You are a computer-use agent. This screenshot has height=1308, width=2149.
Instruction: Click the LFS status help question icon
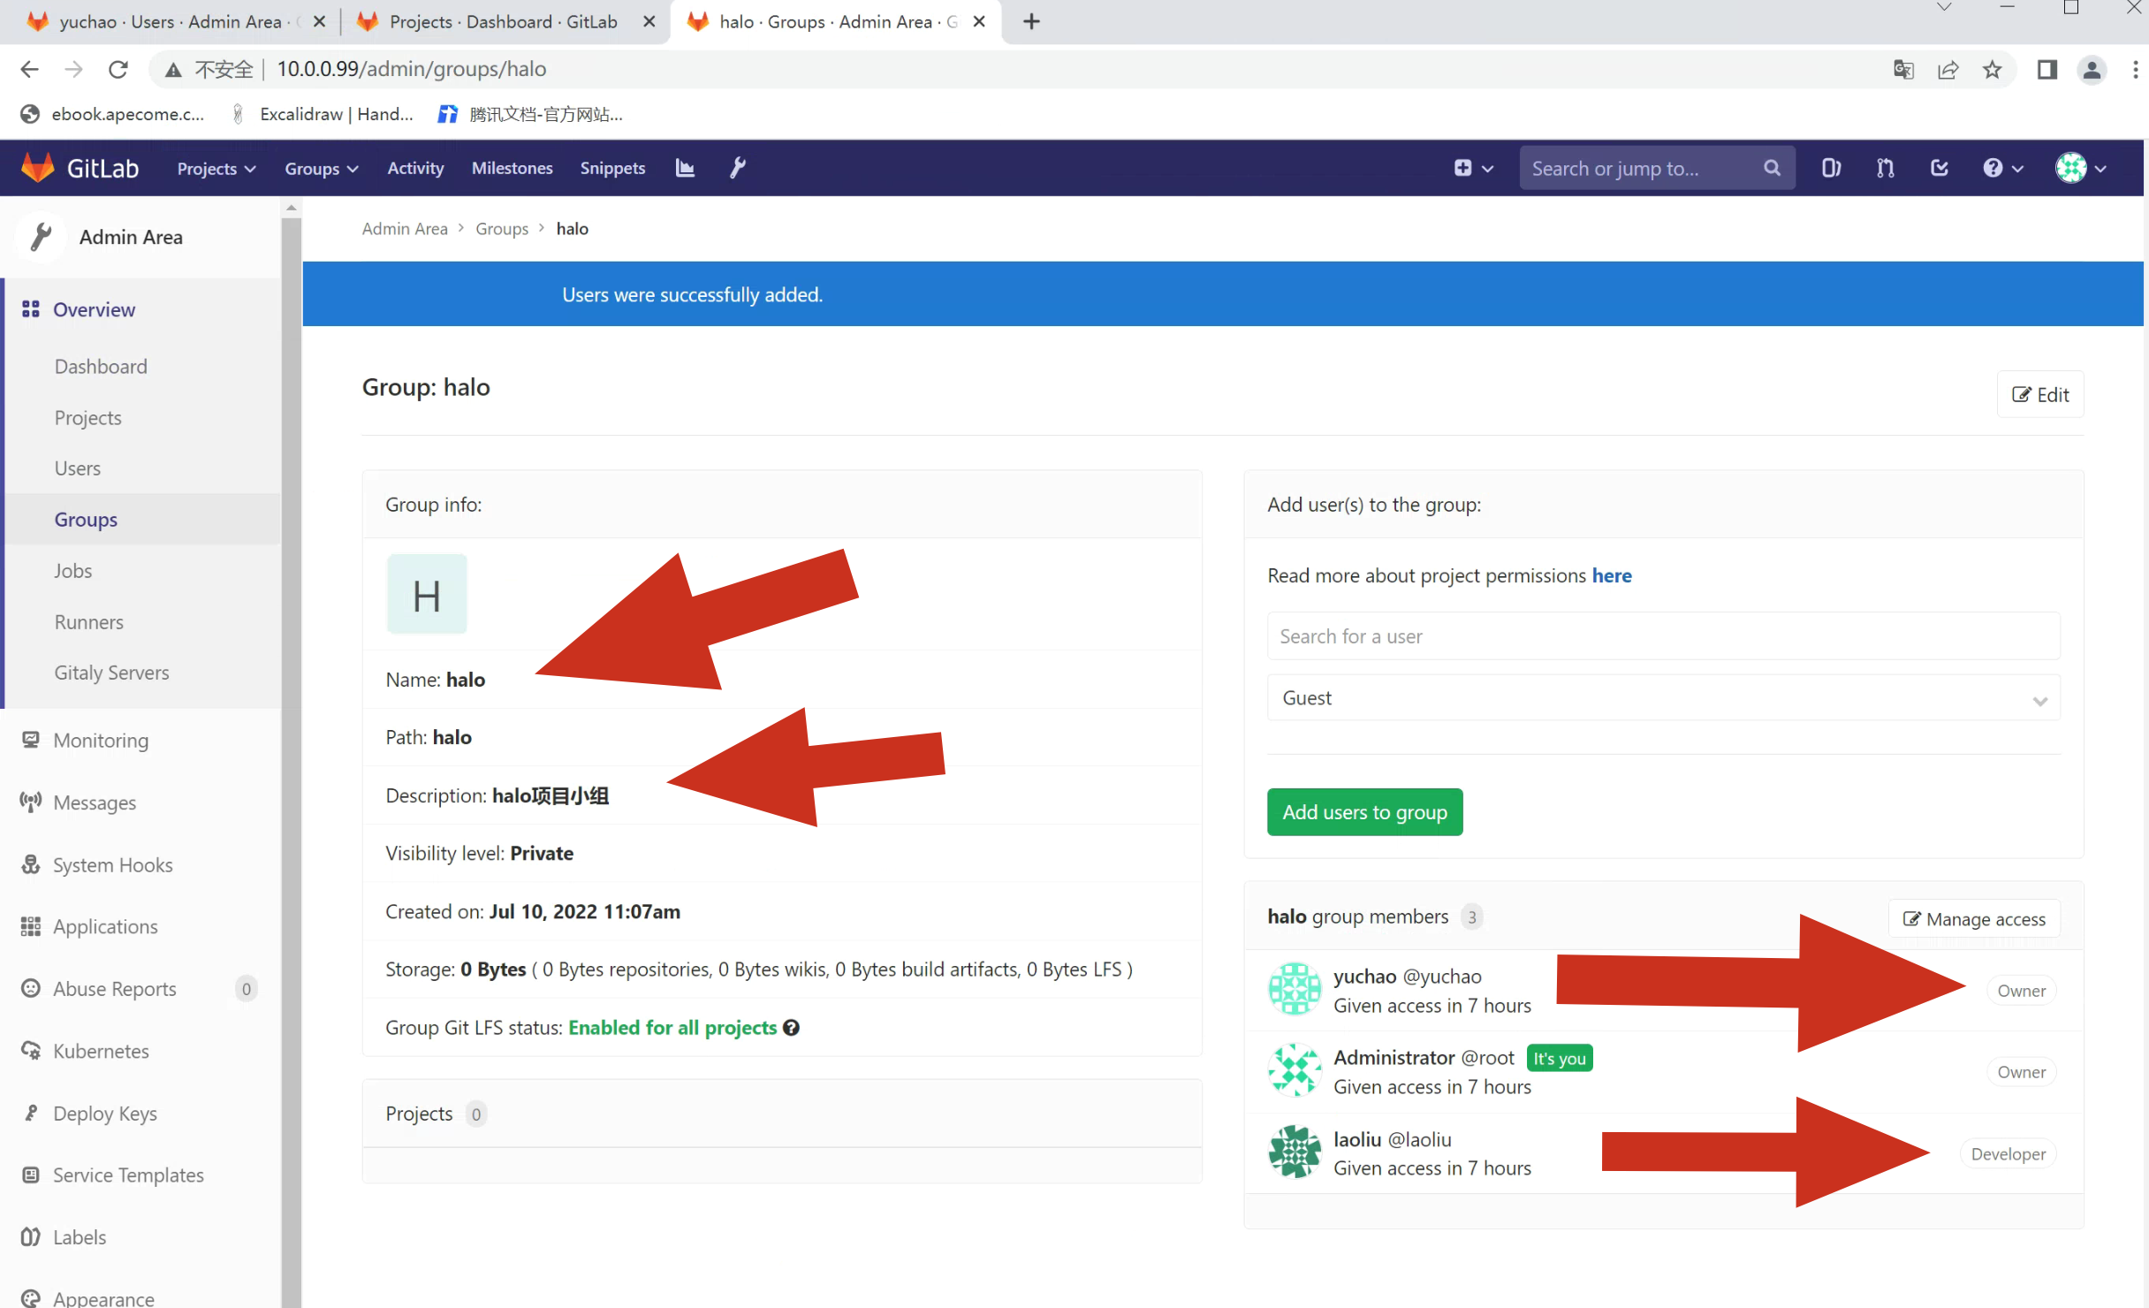click(792, 1027)
